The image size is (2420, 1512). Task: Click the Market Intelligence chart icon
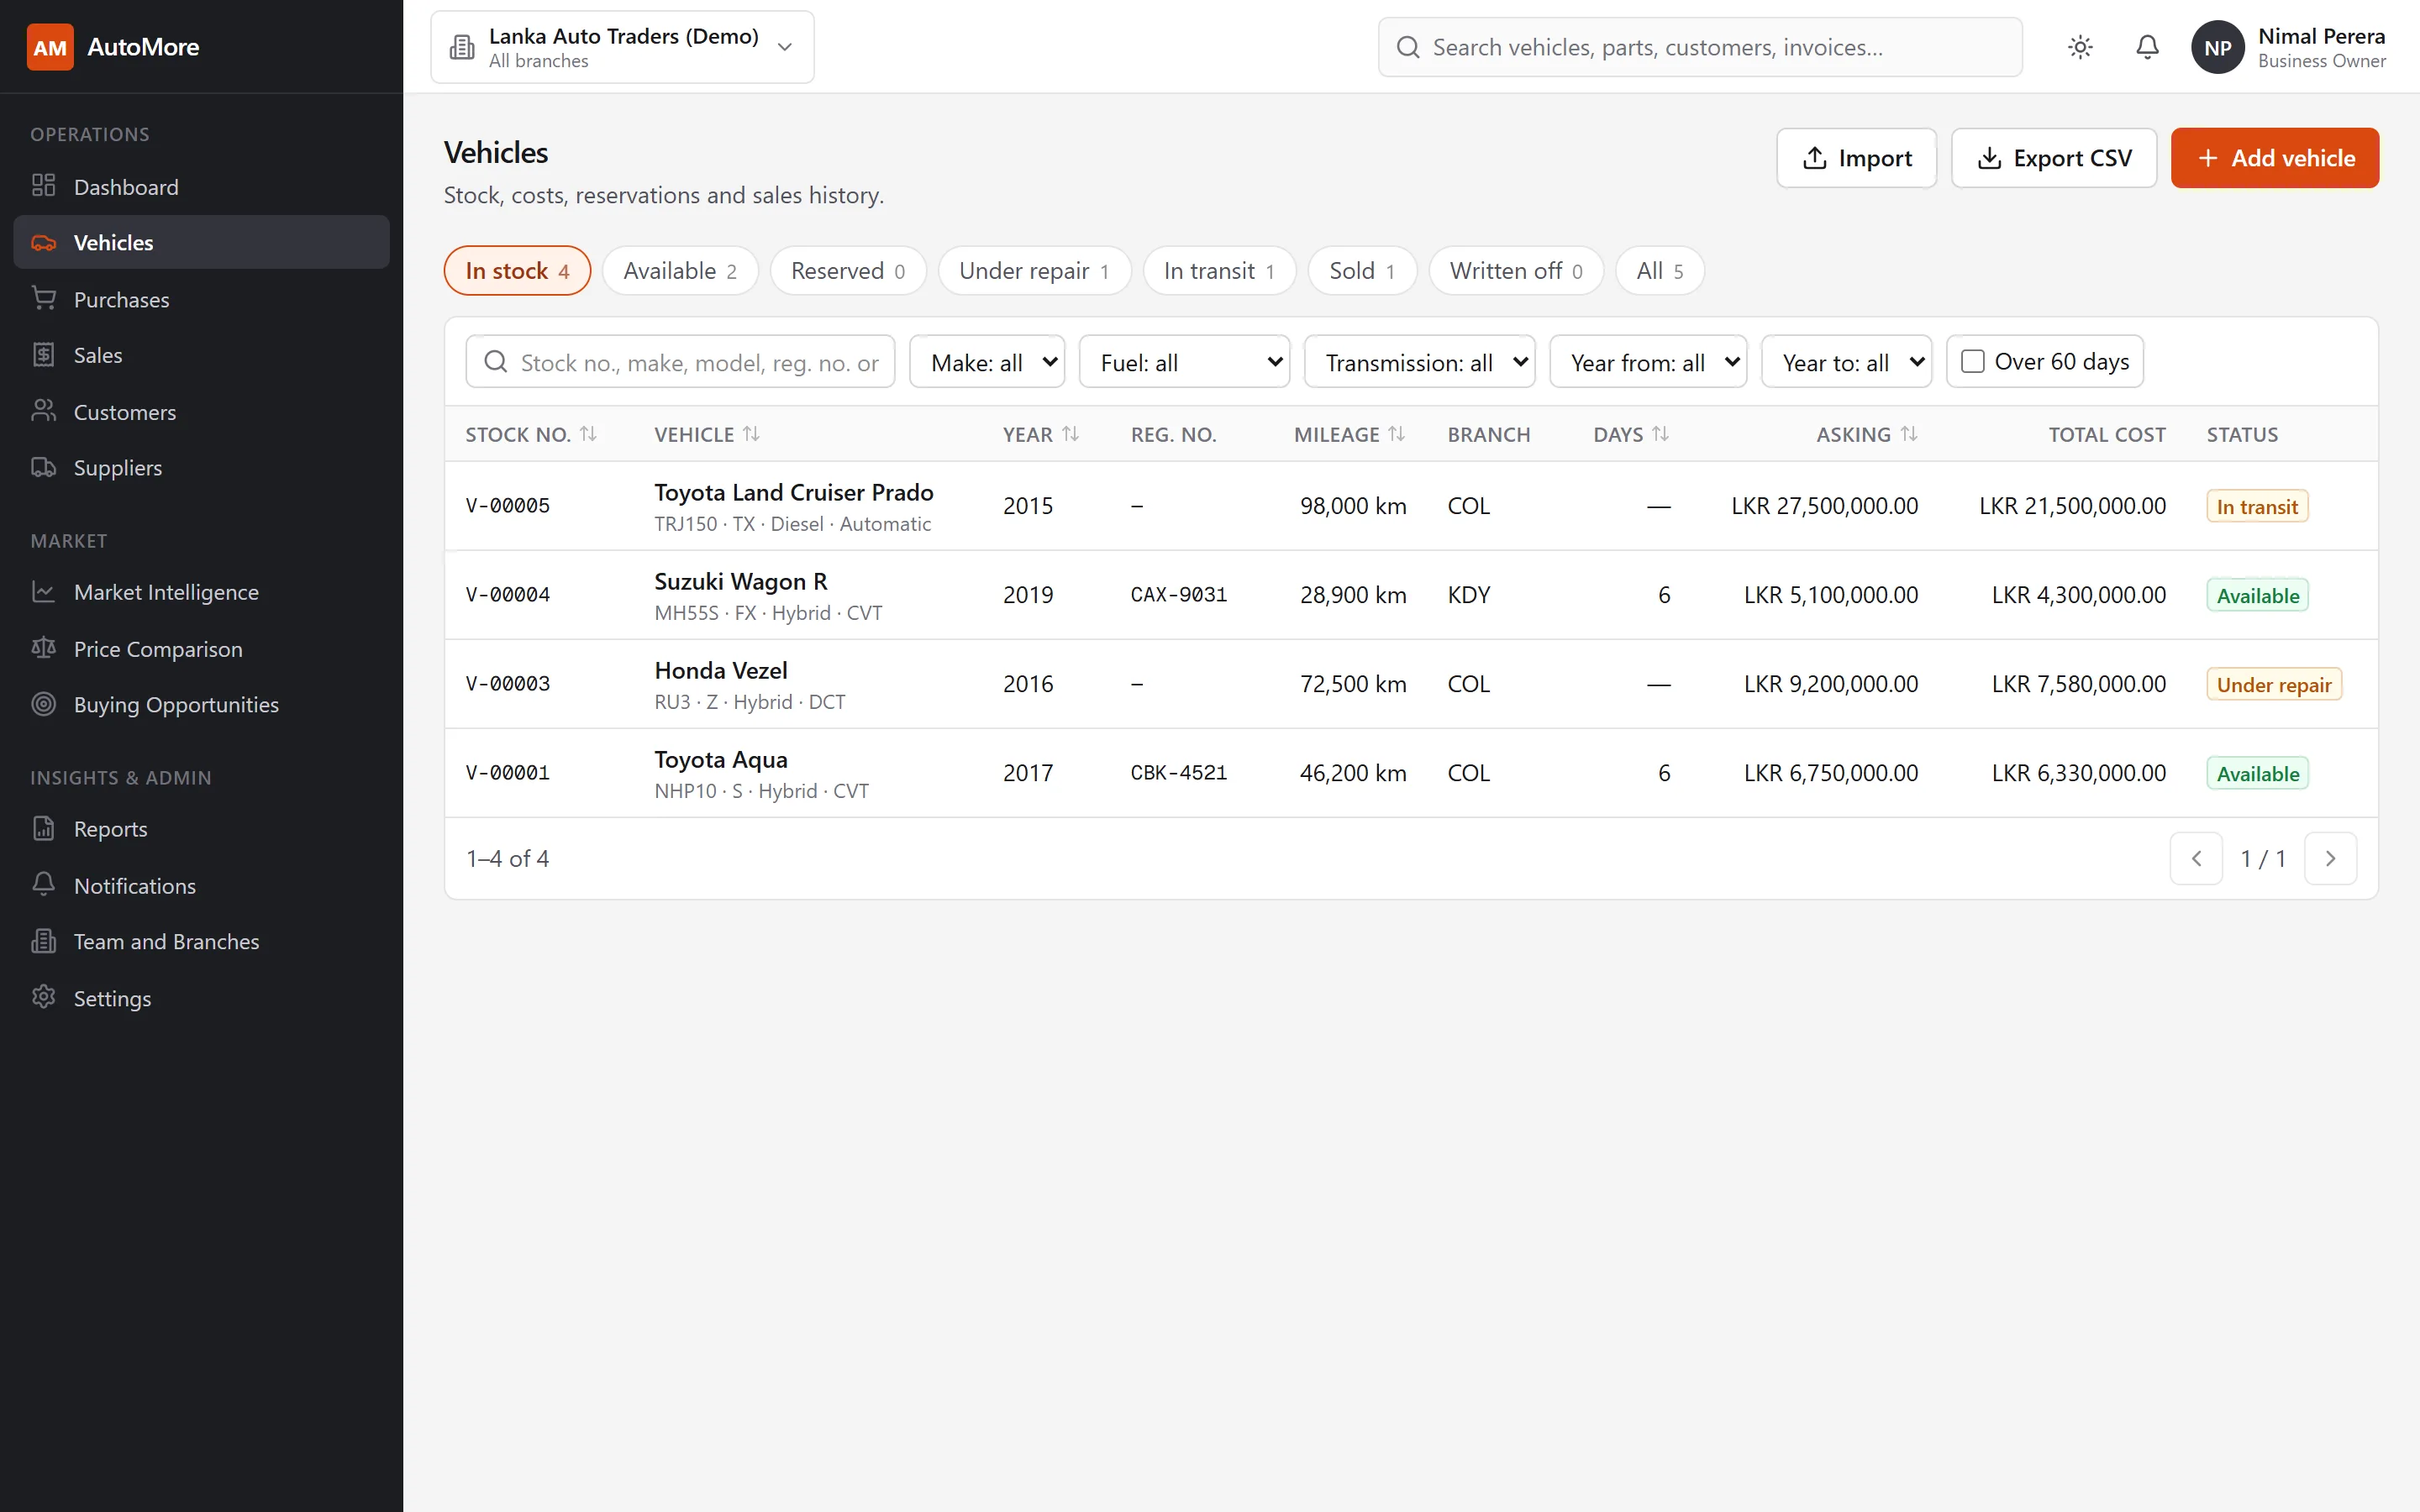43,592
